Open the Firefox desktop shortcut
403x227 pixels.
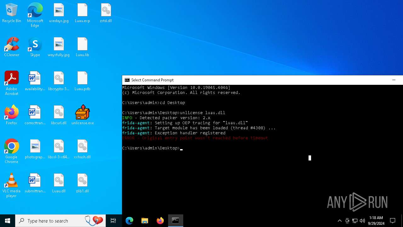12,115
